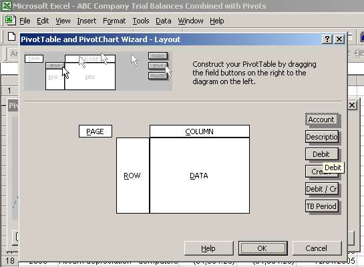364x267 pixels.
Task: Select the Descriptio field button
Action: (322, 137)
